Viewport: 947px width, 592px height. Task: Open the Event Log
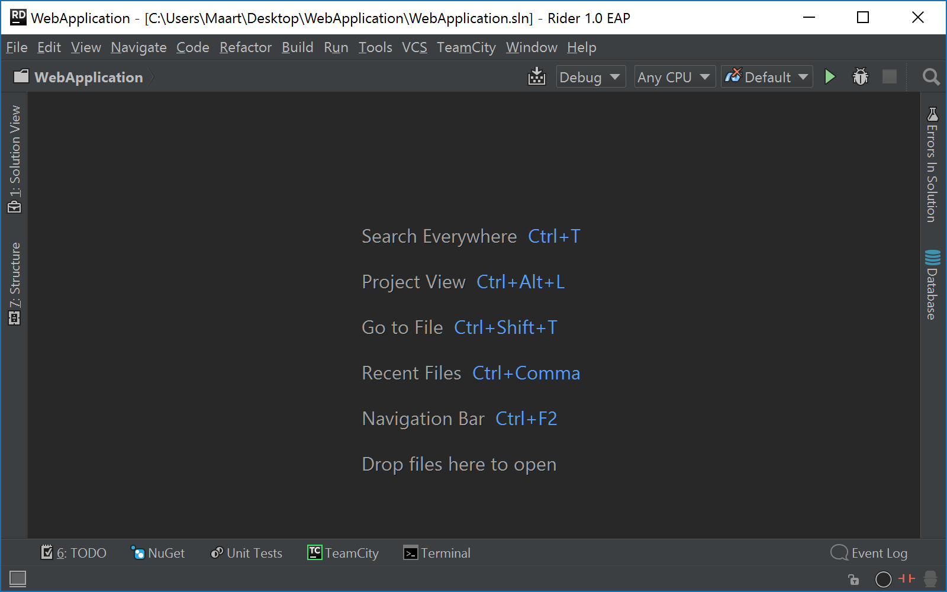[869, 553]
